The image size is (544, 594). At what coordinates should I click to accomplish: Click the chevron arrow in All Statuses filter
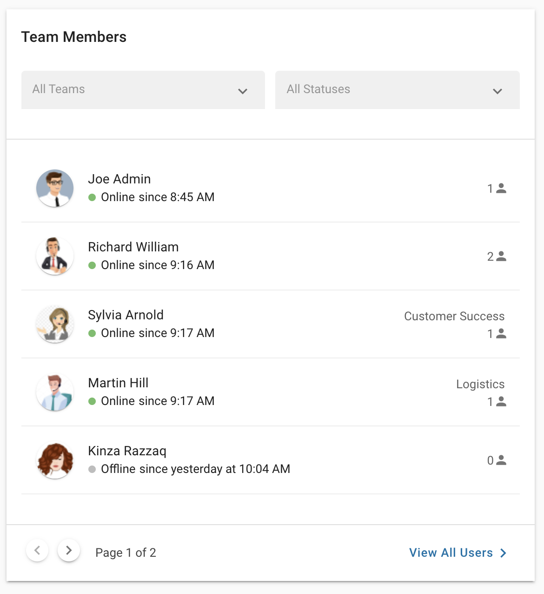(497, 91)
